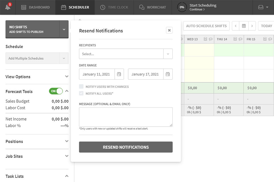Click calendar icon in schedule toolbar

244,26
